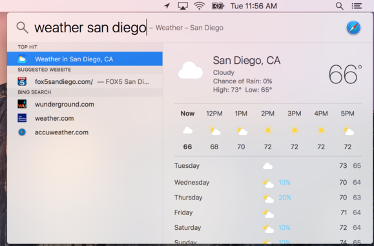Open accuweather.com search result

[x=85, y=132]
